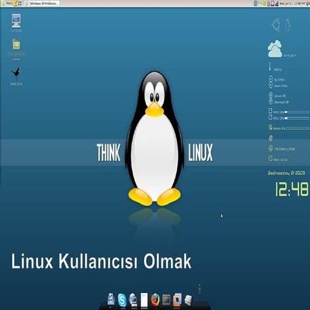Launch Firefox from the dock

[x=155, y=300]
